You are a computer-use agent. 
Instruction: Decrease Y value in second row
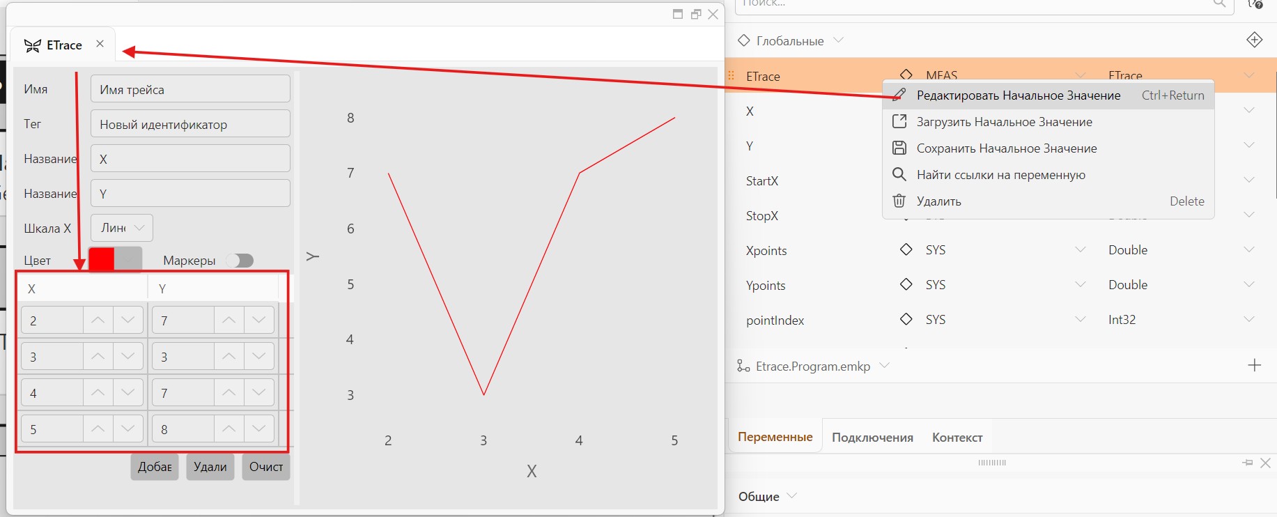pos(259,356)
